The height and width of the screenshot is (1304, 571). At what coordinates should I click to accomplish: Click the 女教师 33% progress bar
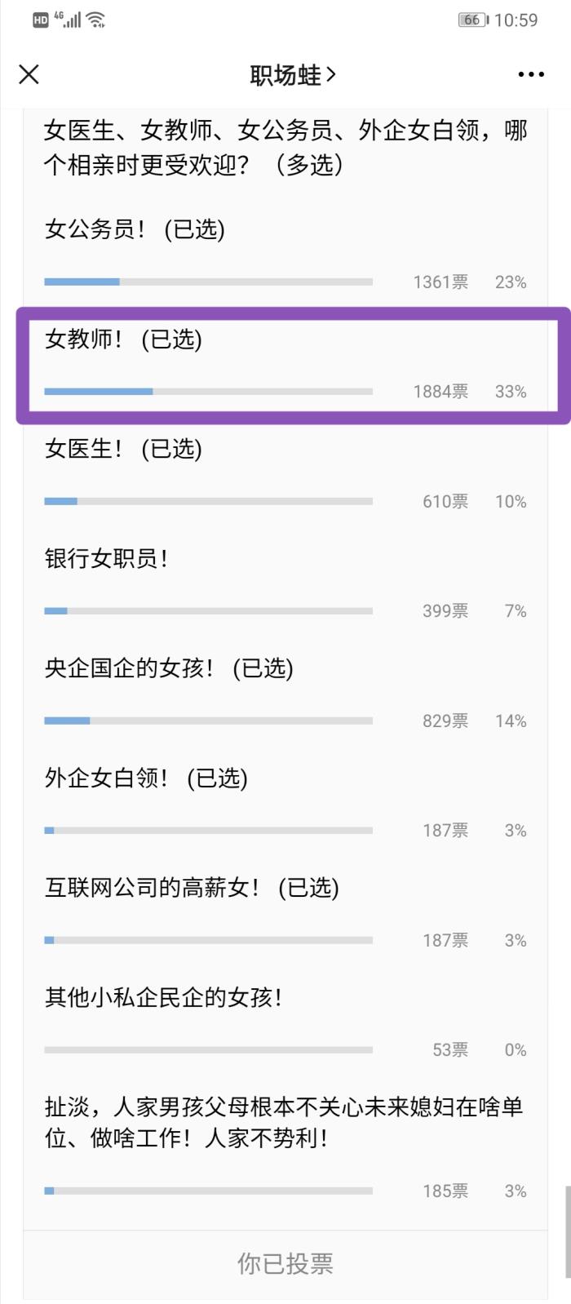click(208, 392)
